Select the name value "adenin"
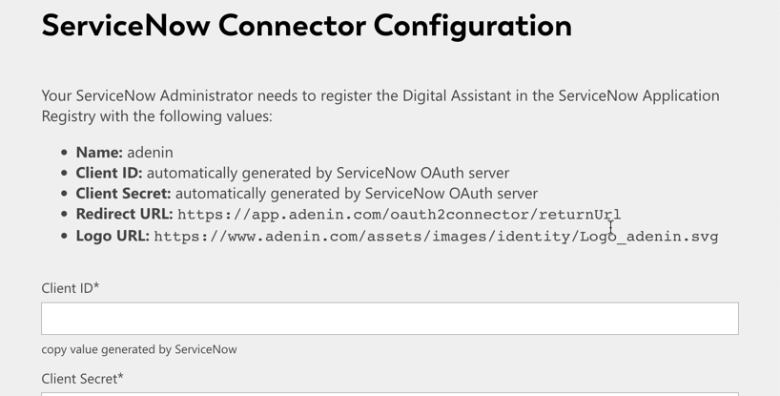The image size is (780, 396). 151,153
